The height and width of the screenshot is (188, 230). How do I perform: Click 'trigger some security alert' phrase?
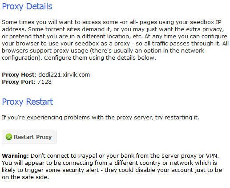coord(62,170)
